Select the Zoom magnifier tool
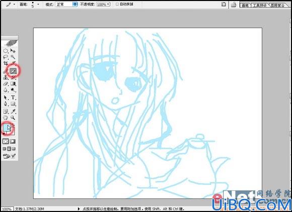 coord(13,118)
